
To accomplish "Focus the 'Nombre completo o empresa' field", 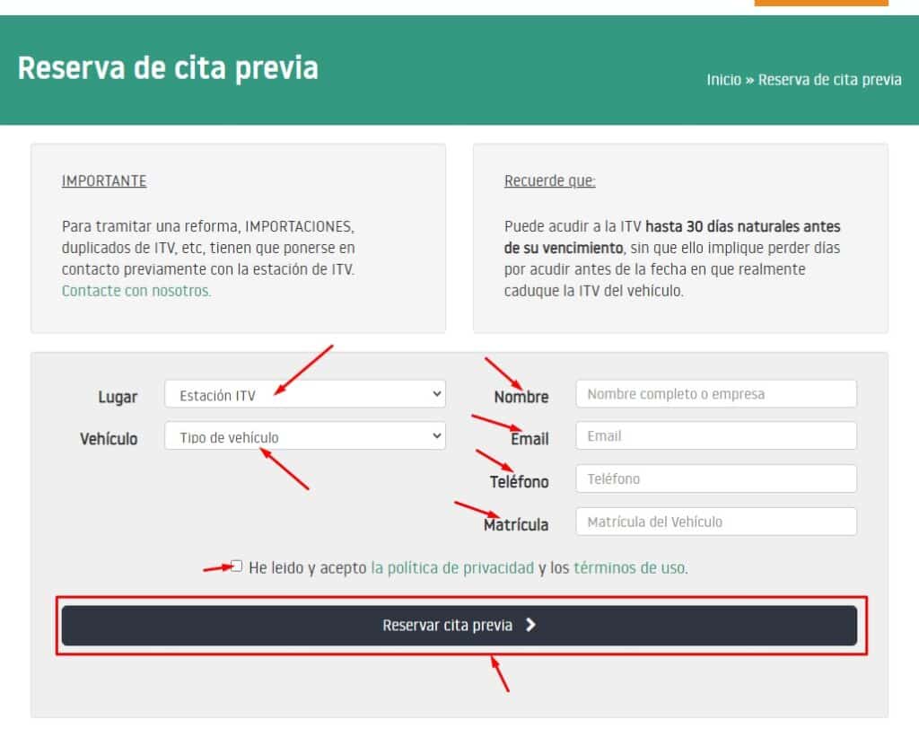I will pyautogui.click(x=716, y=394).
